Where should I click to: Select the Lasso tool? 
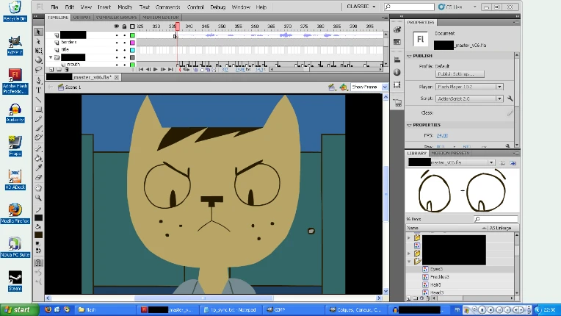pos(38,69)
